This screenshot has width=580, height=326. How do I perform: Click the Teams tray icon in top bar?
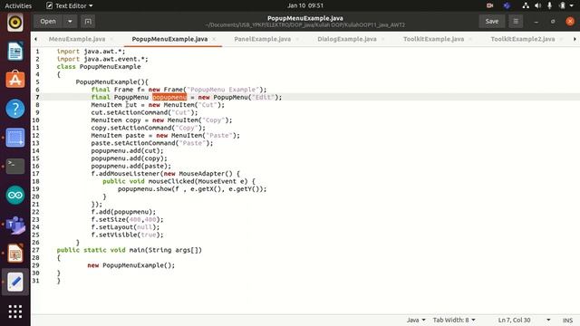point(507,5)
